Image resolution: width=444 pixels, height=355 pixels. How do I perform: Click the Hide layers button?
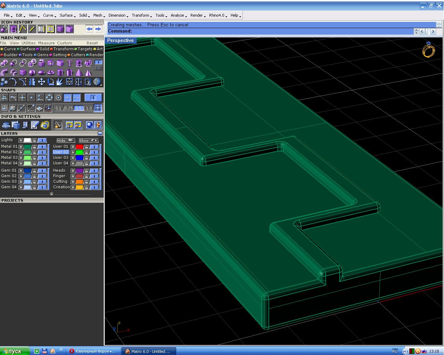pyautogui.click(x=65, y=140)
